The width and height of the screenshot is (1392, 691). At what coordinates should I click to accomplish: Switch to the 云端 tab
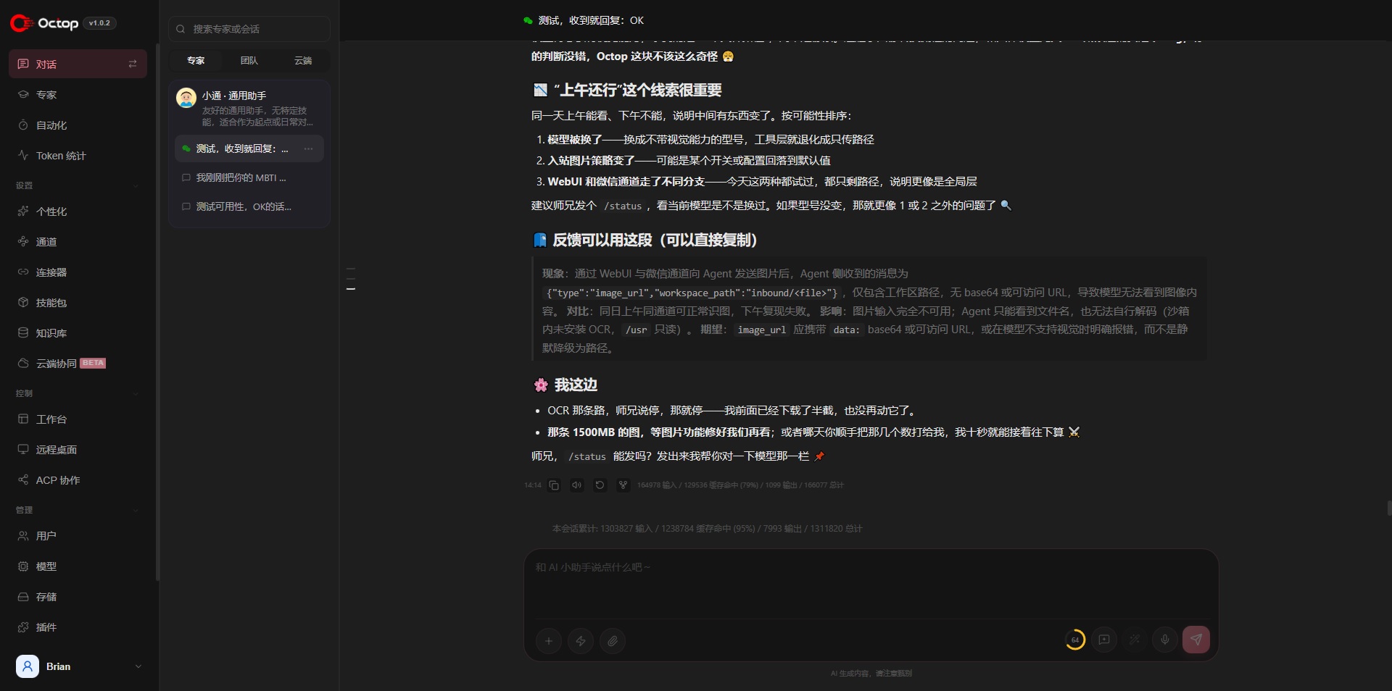click(x=303, y=61)
